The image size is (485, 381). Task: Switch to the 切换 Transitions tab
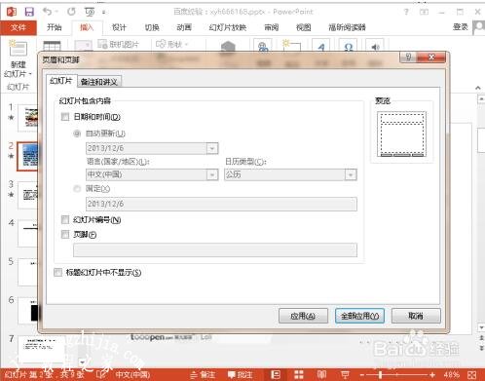click(x=152, y=27)
